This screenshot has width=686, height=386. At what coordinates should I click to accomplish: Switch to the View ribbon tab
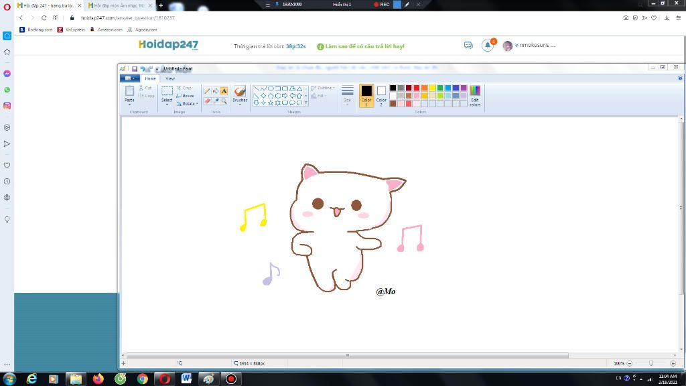(x=170, y=79)
